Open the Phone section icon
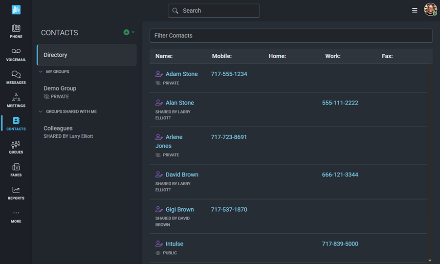440x264 pixels. [x=16, y=29]
